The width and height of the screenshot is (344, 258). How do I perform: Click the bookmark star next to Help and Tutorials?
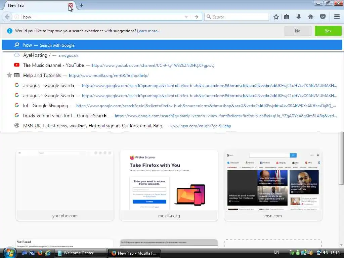(x=9, y=75)
